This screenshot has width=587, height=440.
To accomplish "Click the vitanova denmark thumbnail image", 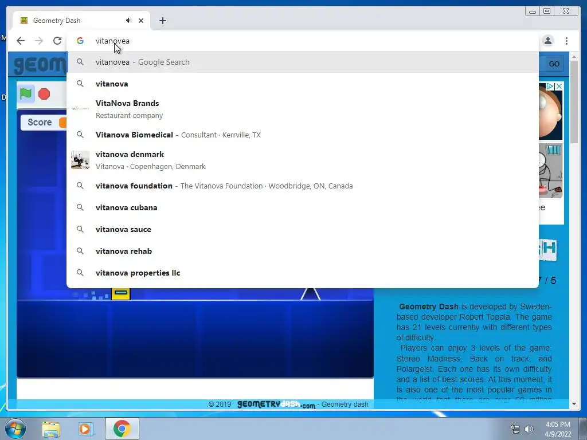I will click(x=80, y=160).
